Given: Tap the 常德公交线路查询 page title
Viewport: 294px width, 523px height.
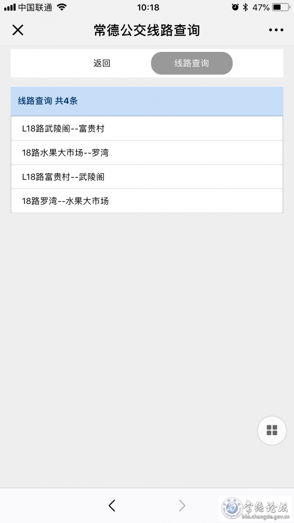Looking at the screenshot, I should tap(147, 30).
